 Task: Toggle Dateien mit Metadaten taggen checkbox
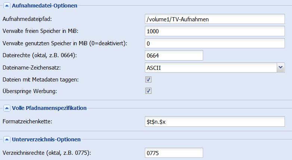coord(148,80)
